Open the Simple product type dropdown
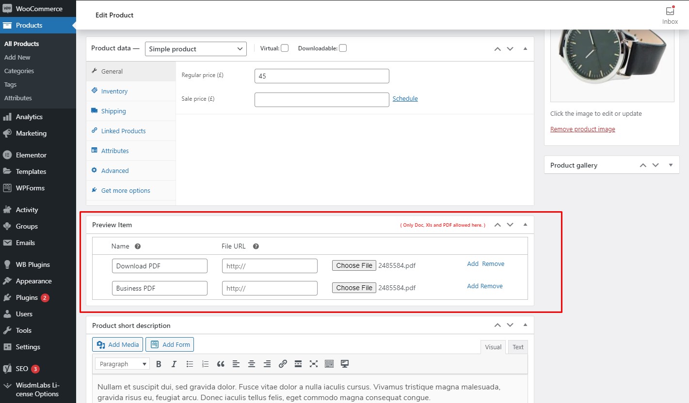This screenshot has height=403, width=689. point(195,48)
